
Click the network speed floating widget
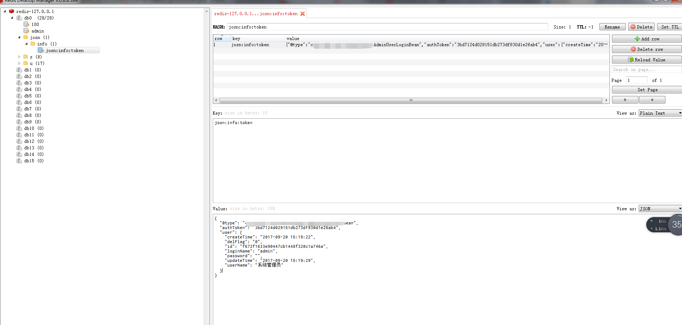(x=664, y=225)
